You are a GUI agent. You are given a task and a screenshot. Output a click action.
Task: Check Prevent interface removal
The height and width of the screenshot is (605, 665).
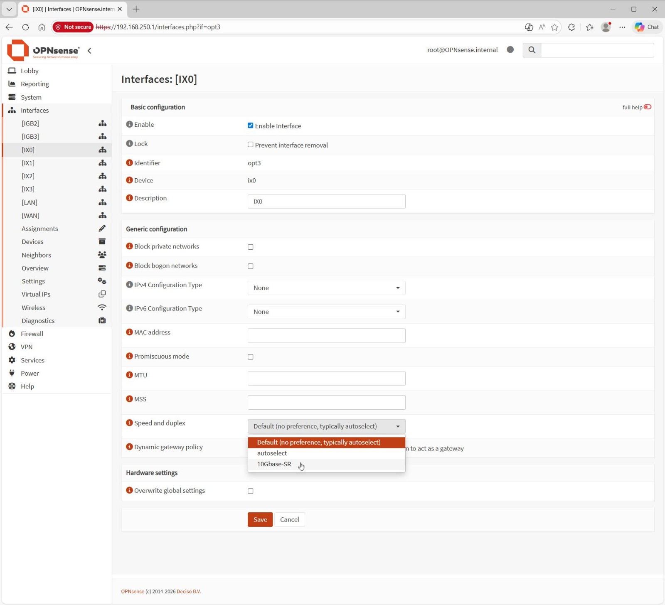click(250, 145)
